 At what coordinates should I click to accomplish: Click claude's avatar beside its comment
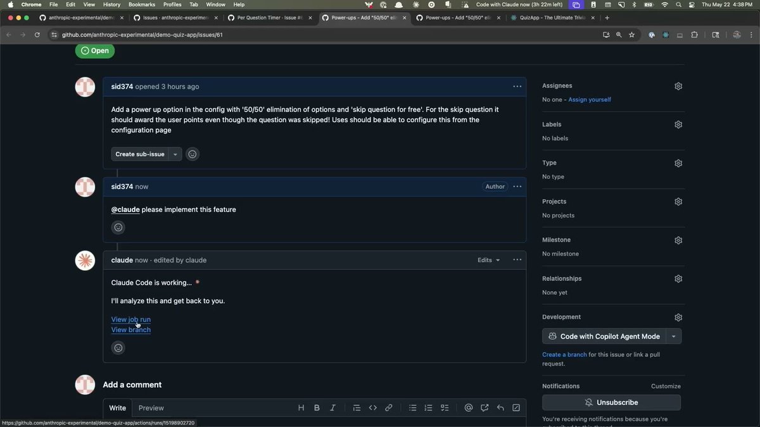tap(85, 261)
